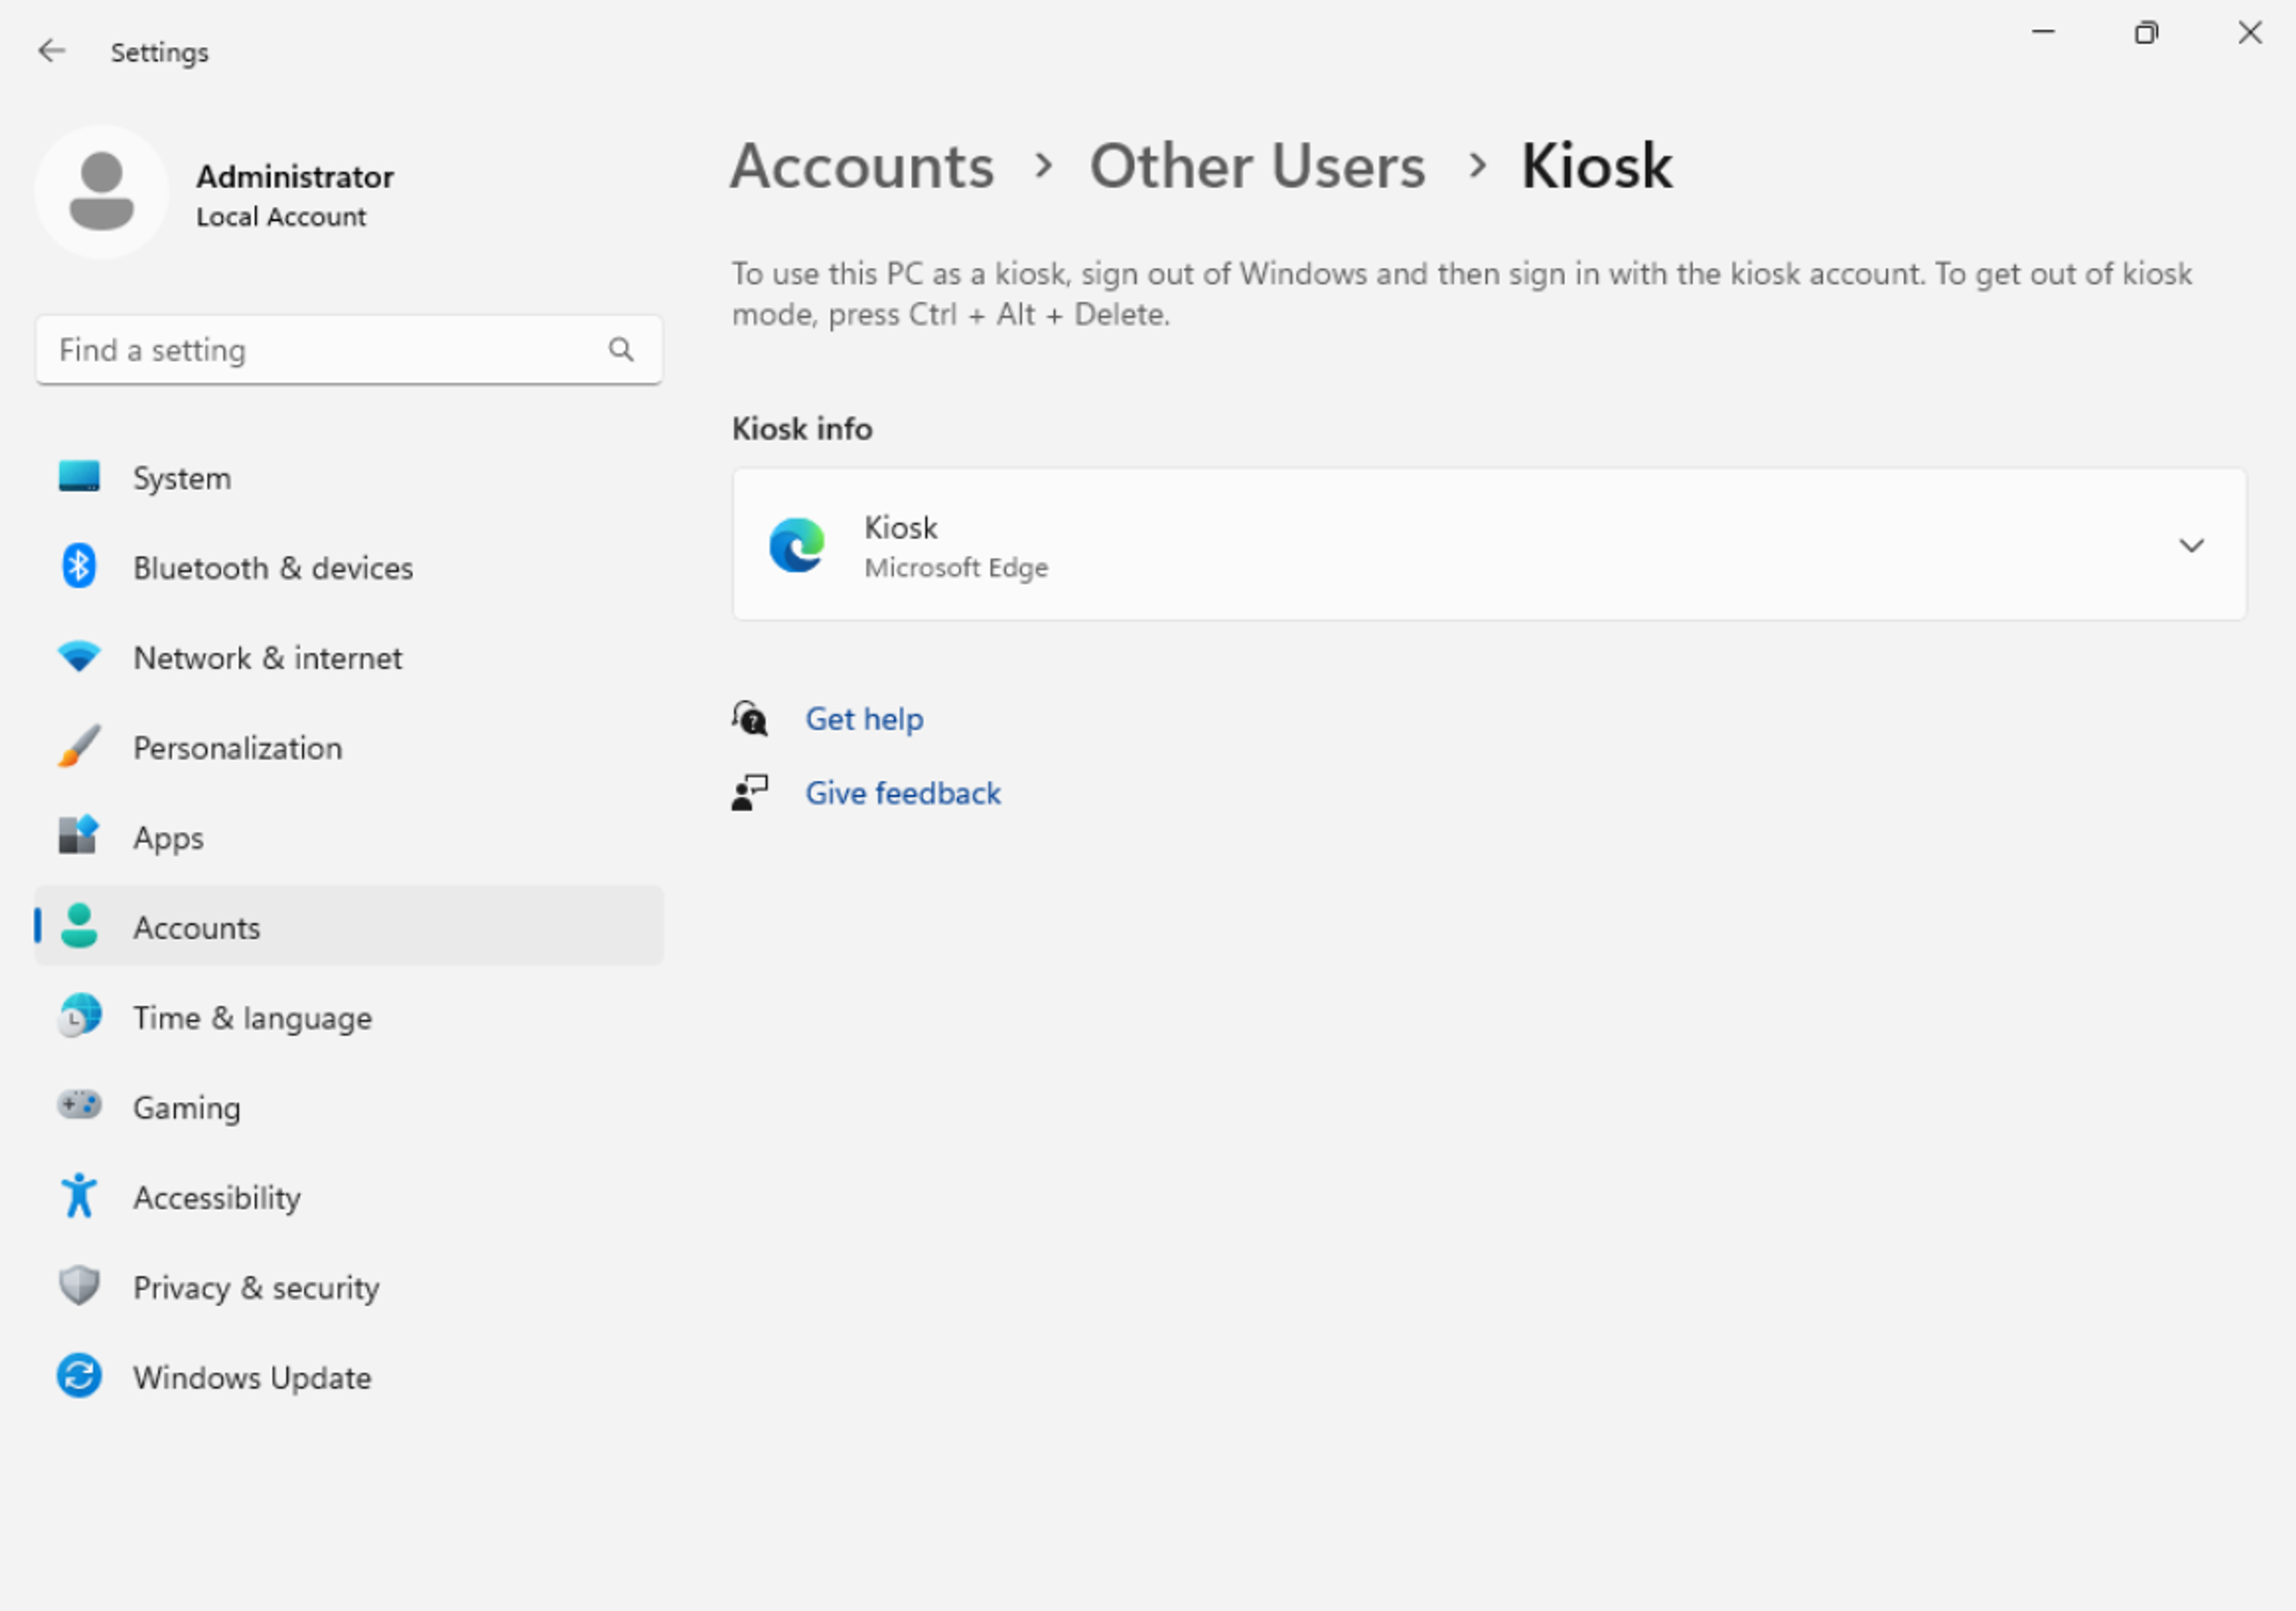
Task: Open the Get help link
Action: [x=864, y=718]
